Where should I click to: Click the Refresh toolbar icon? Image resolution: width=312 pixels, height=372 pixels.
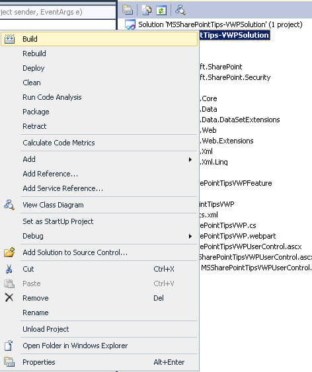161,11
